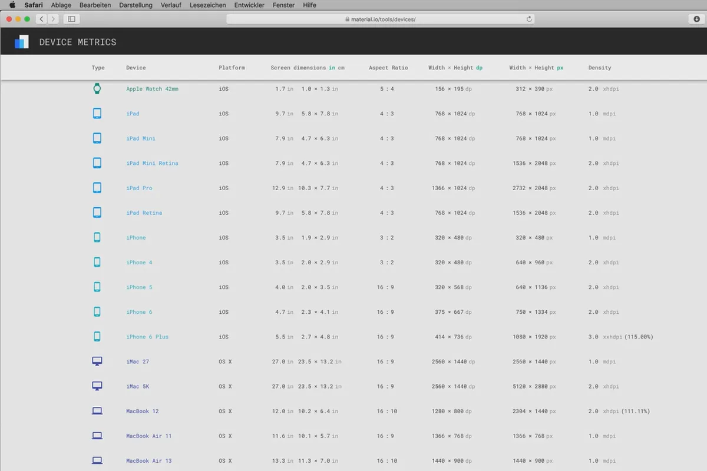Click the phone icon beside iPhone 6 Plus
This screenshot has height=471, width=707.
97,337
